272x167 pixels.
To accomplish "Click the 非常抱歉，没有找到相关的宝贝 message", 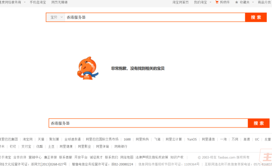I will [138, 69].
